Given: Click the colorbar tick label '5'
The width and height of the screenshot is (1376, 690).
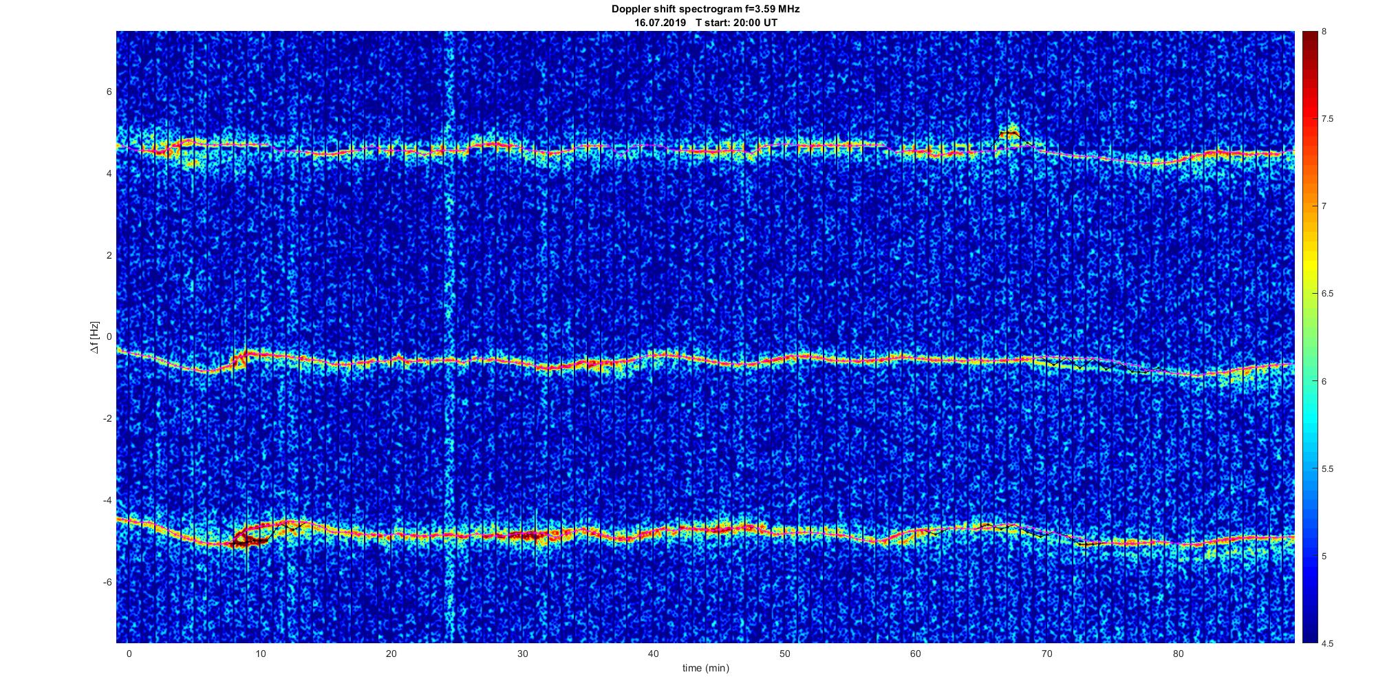Looking at the screenshot, I should pos(1324,556).
